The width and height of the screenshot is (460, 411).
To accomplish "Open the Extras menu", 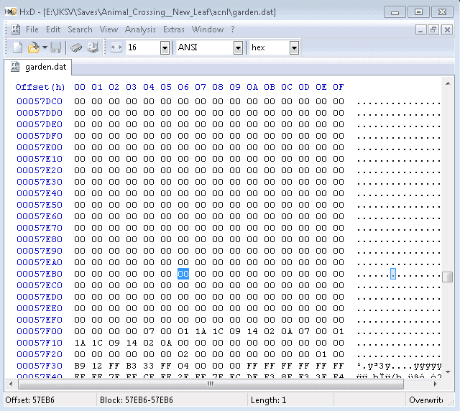I will pyautogui.click(x=174, y=29).
